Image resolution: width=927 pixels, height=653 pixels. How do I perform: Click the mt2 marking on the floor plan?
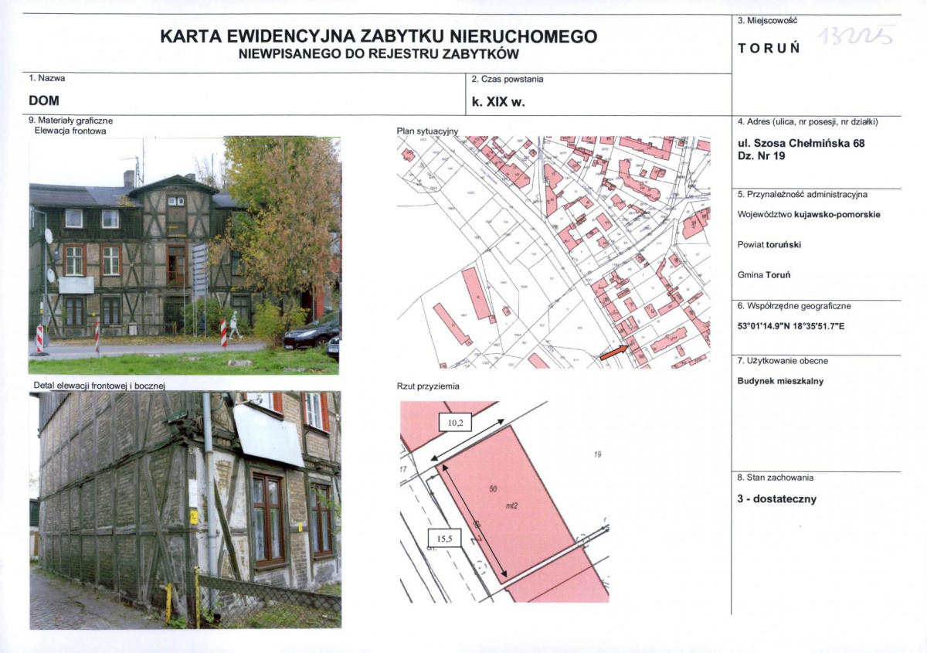[511, 507]
